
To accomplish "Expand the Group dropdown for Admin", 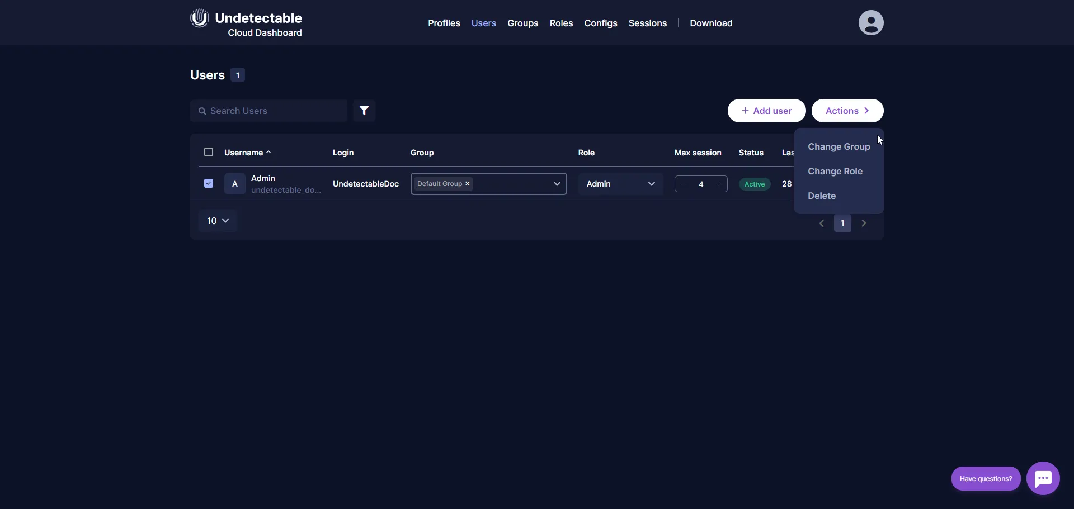I will pos(557,184).
